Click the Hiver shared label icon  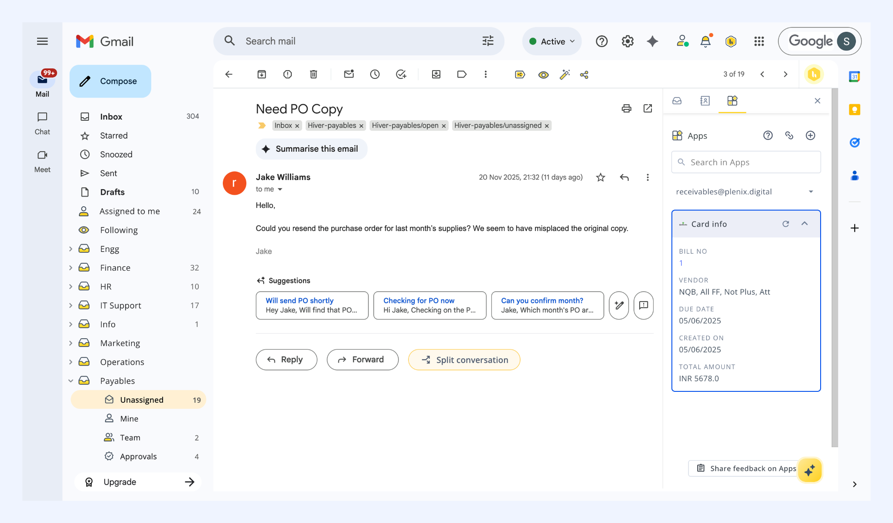[x=520, y=75]
